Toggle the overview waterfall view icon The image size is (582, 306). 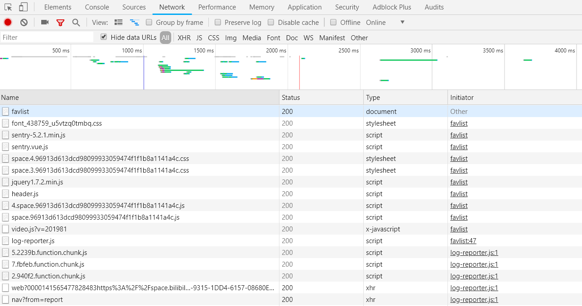click(x=135, y=22)
